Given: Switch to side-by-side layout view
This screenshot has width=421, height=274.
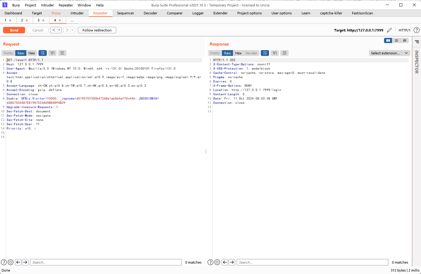Looking at the screenshot, I should point(388,40).
